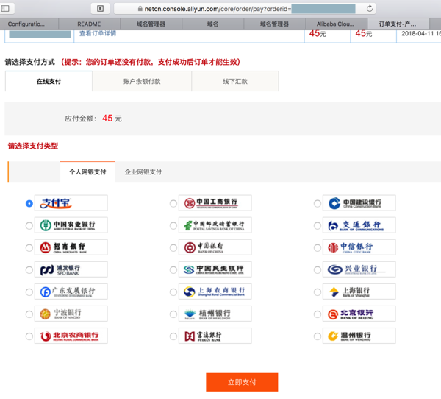This screenshot has height=399, width=441.
Task: Open the 企业网银支付 tab
Action: (143, 172)
